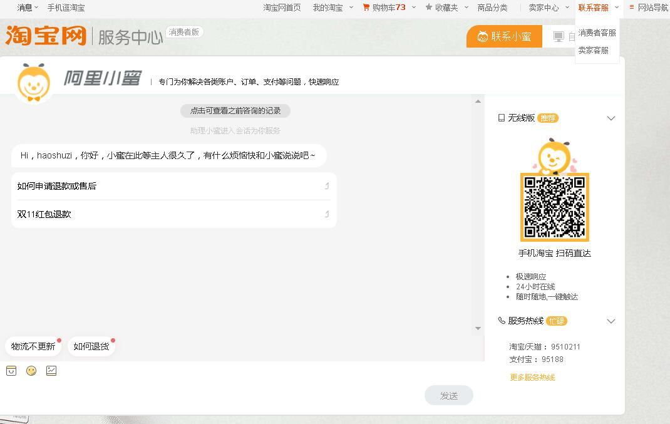Collapse the 无线版 section chevron
This screenshot has height=424, width=670.
(611, 118)
